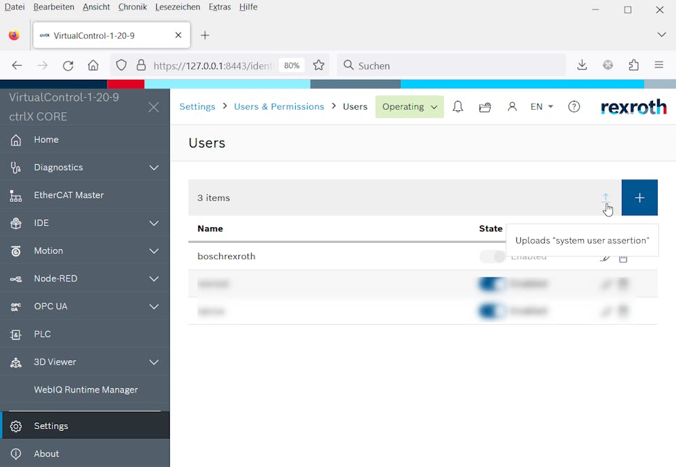Open the user profile icon
676x467 pixels.
tap(512, 106)
